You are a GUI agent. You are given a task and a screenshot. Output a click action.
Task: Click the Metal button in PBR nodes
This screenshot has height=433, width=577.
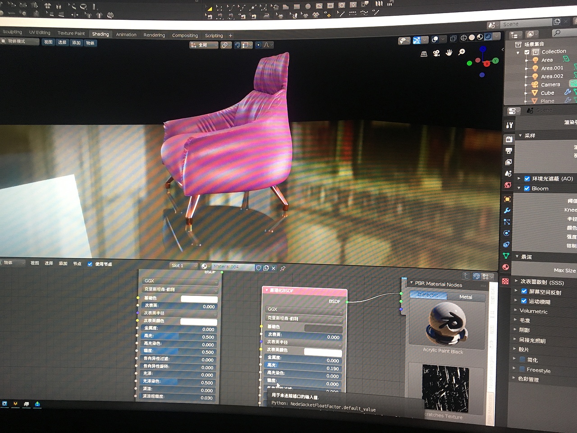(x=466, y=297)
